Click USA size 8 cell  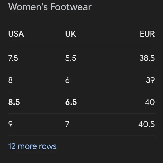tap(10, 80)
